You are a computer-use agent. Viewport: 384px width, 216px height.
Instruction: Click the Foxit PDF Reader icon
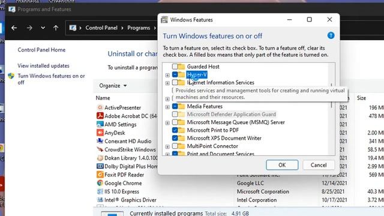tap(100, 175)
